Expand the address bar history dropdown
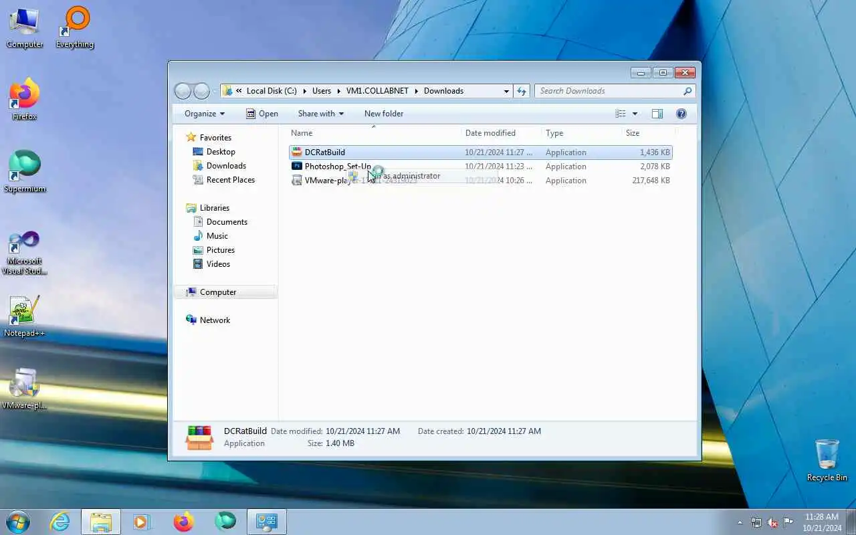The height and width of the screenshot is (535, 856). 506,91
